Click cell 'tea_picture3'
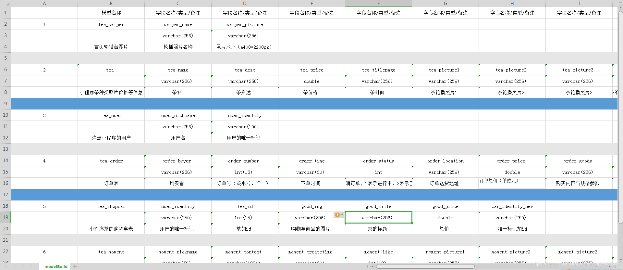 (579, 70)
